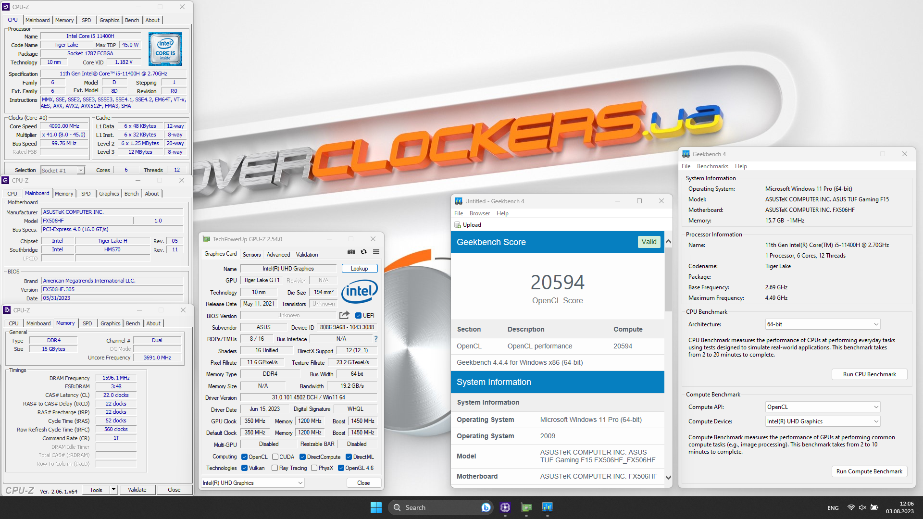The height and width of the screenshot is (519, 923).
Task: Click Geekbench results vertical scrollbar thumb
Action: point(668,279)
